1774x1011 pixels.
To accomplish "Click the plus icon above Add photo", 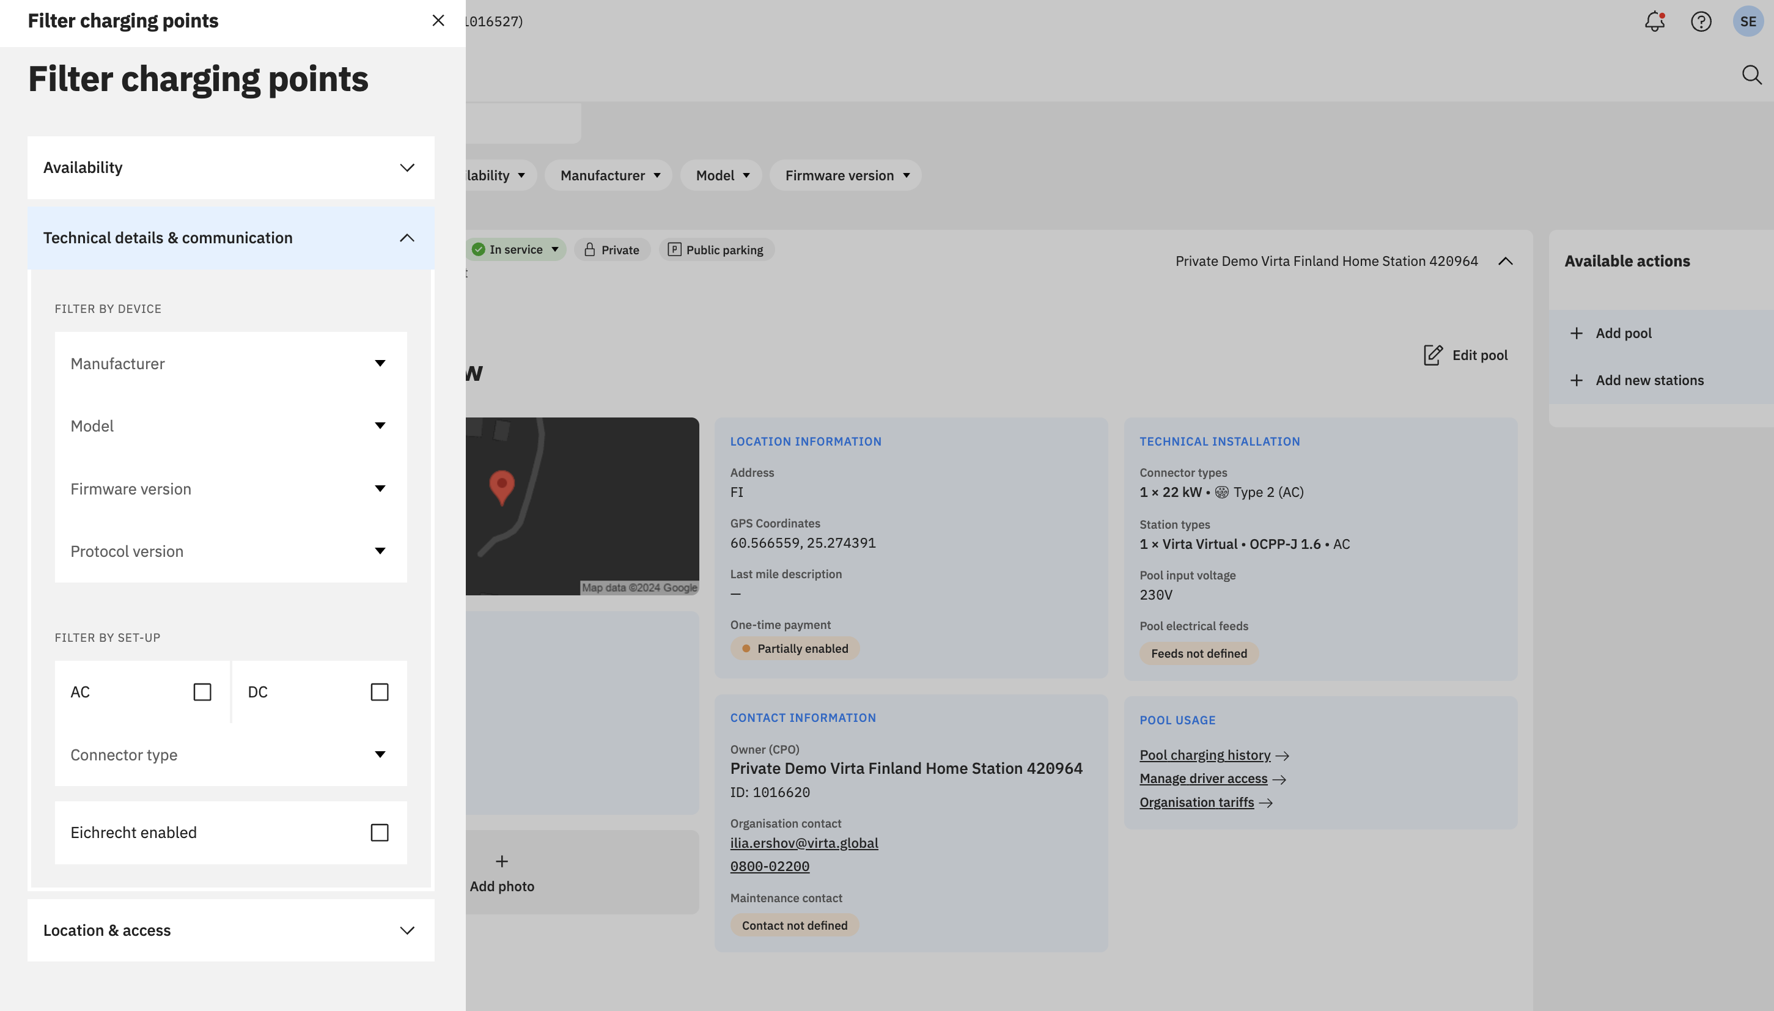I will [x=502, y=862].
